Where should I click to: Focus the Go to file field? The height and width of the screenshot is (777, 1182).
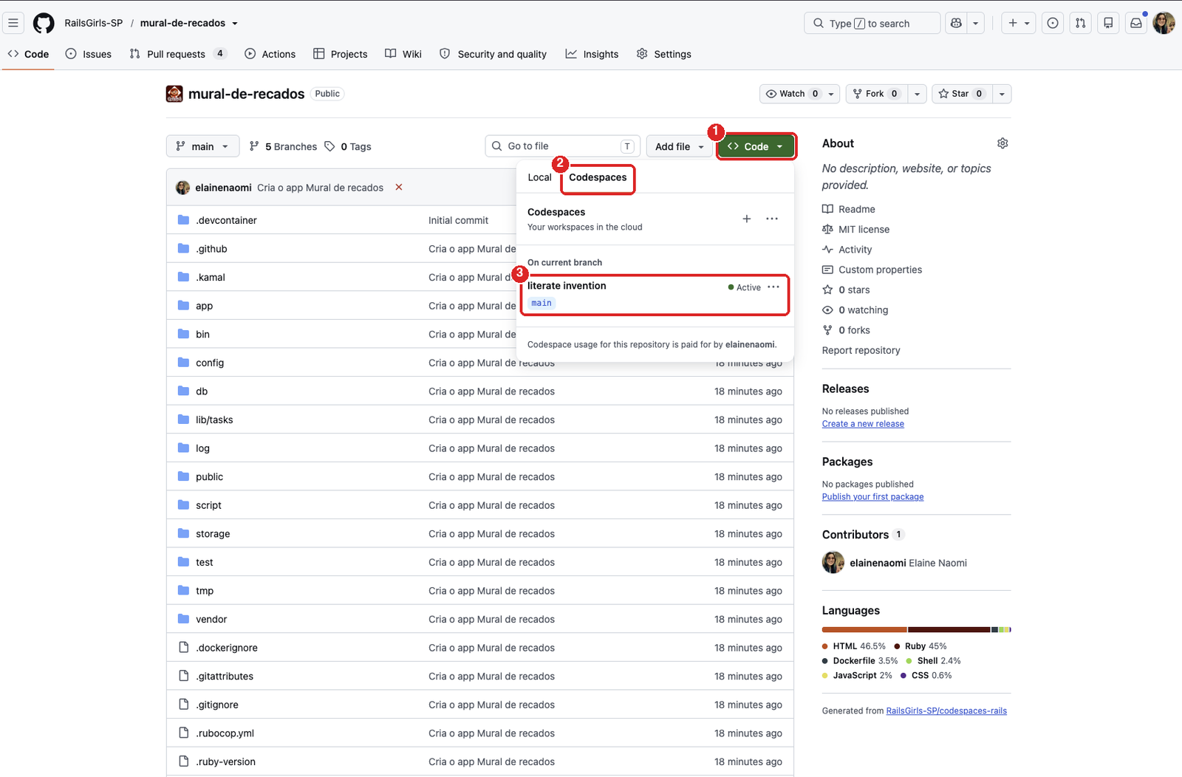[x=562, y=146]
